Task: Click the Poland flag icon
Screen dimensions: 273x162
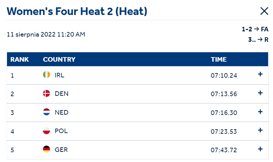Action: click(x=46, y=131)
